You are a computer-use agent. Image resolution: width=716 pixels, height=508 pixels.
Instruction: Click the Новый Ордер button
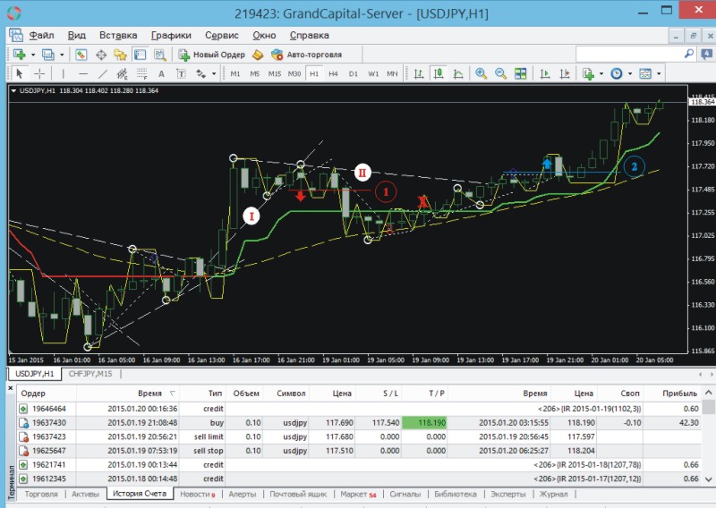click(x=211, y=55)
